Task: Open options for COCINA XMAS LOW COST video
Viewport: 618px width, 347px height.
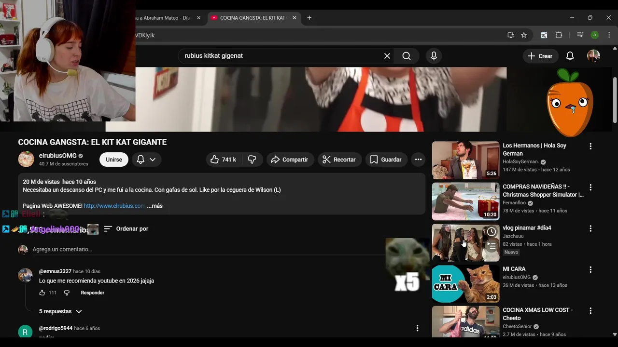Action: point(590,311)
